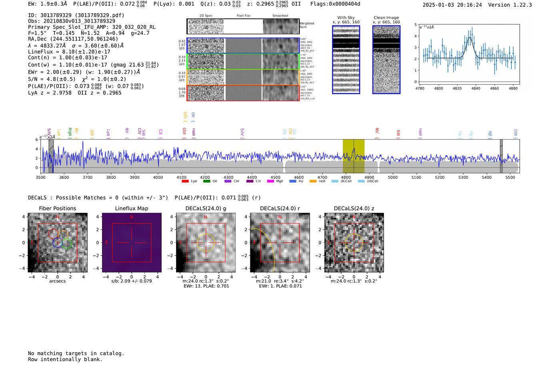The width and height of the screenshot is (560, 381).
Task: Select the (H)CaII legend swatch
Action: point(361,181)
